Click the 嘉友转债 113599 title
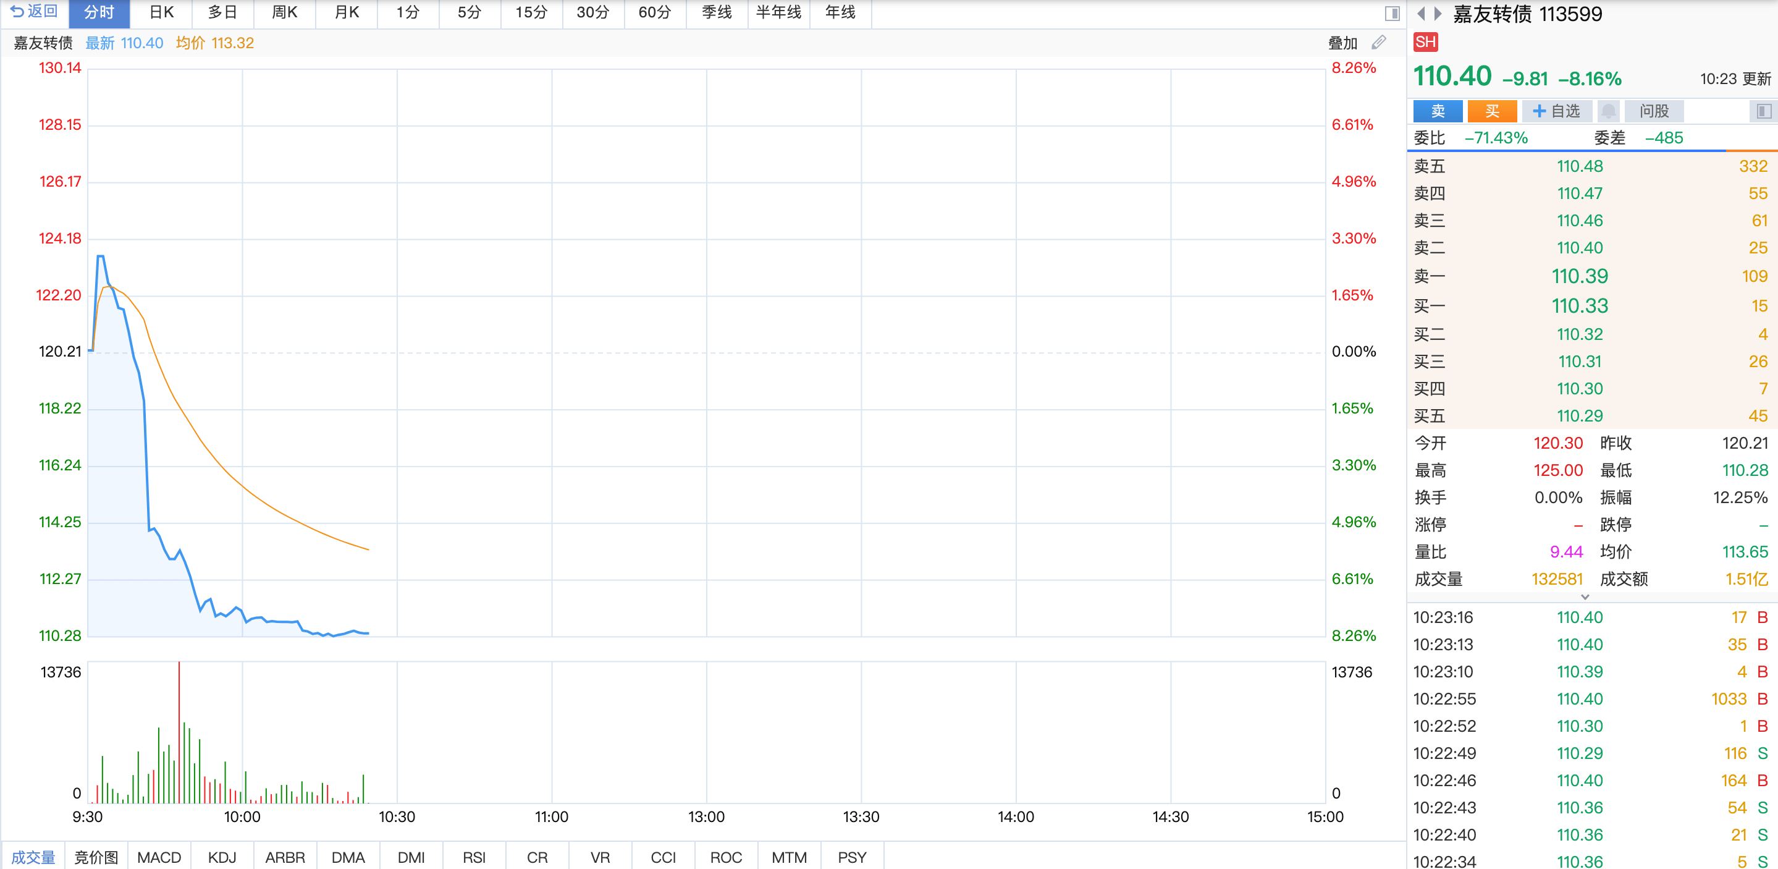 [x=1527, y=14]
